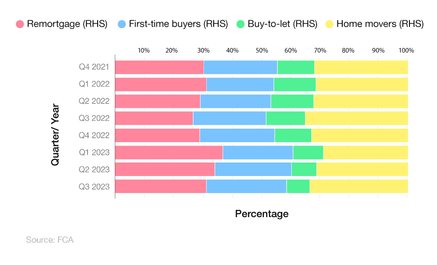Click the Quarter/ Year axis title
Viewport: 437px width, 265px height.
55,135
